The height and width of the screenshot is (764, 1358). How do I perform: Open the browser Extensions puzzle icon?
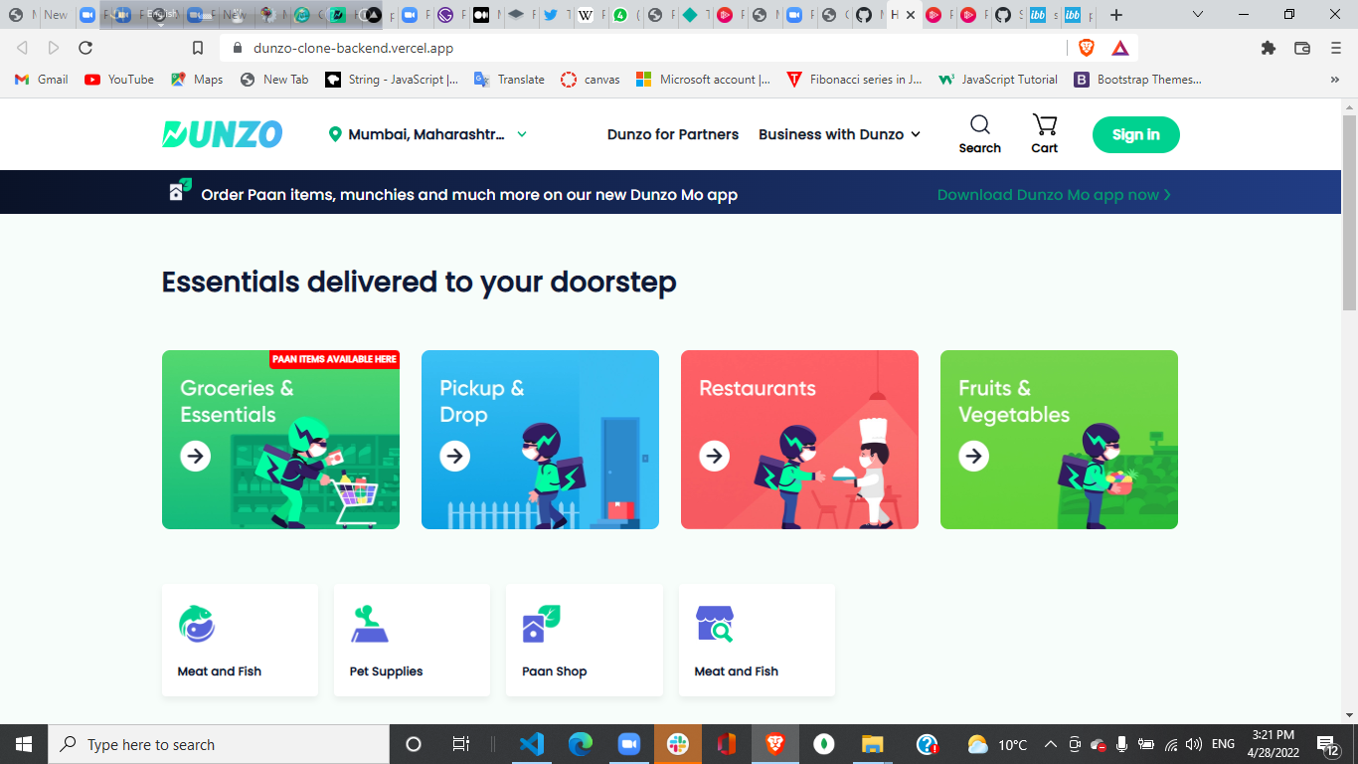click(1268, 48)
